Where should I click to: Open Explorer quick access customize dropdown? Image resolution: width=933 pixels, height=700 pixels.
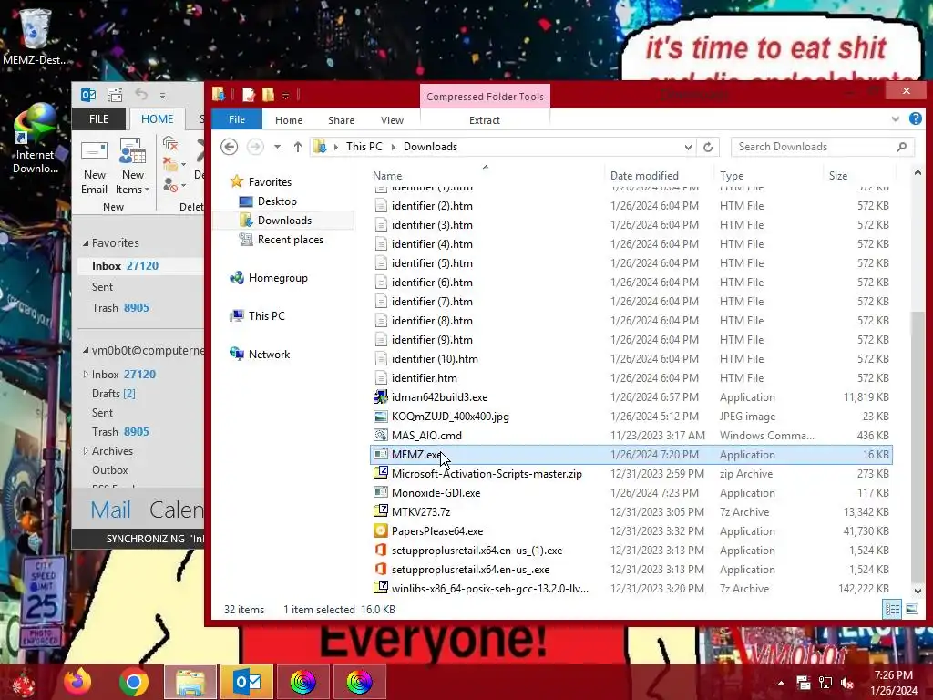[x=285, y=95]
